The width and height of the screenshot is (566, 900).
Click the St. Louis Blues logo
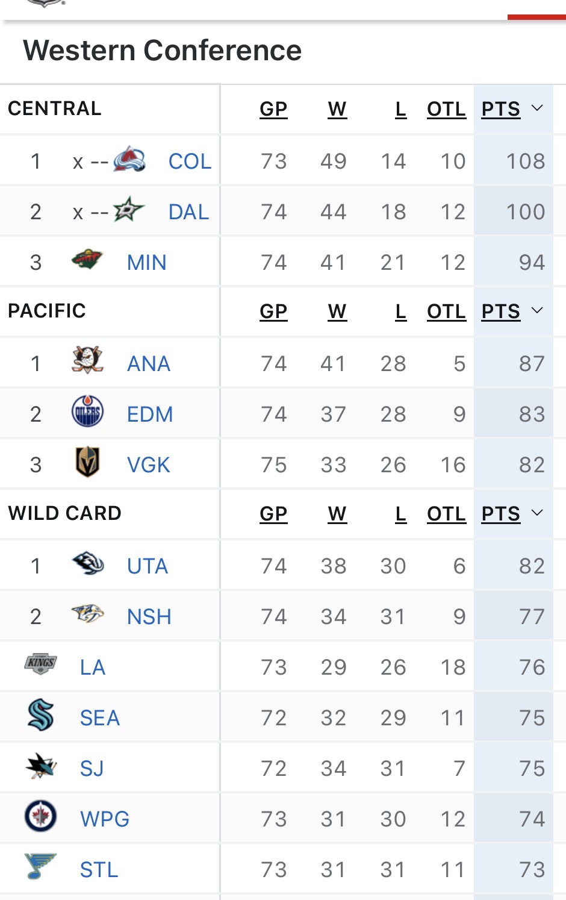pos(41,866)
